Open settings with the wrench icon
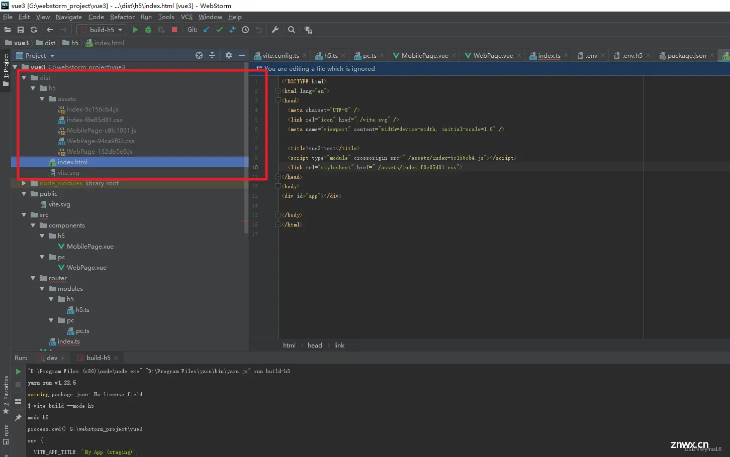 [275, 30]
